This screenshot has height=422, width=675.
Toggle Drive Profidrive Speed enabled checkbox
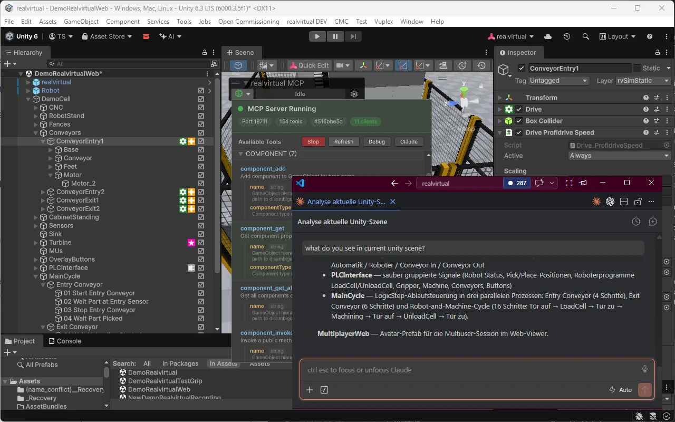[519, 132]
